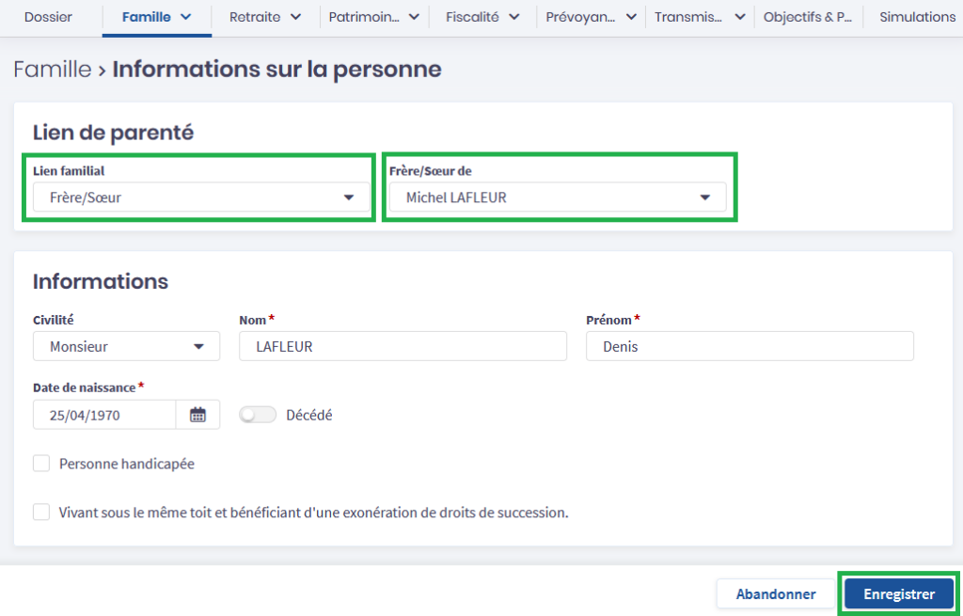Open the Transmission menu
Viewport: 963px width, 616px height.
coord(700,17)
